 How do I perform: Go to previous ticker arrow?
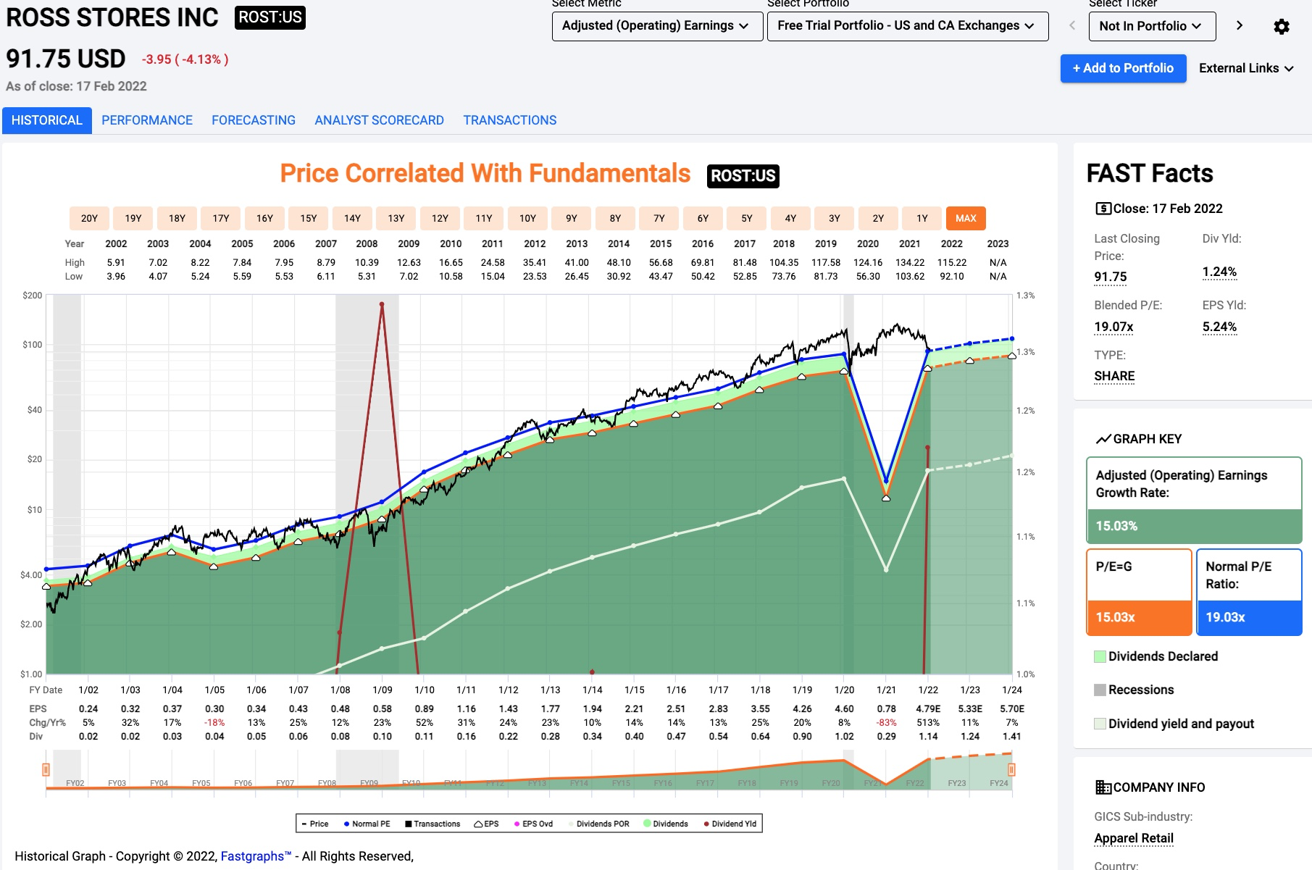[x=1072, y=25]
